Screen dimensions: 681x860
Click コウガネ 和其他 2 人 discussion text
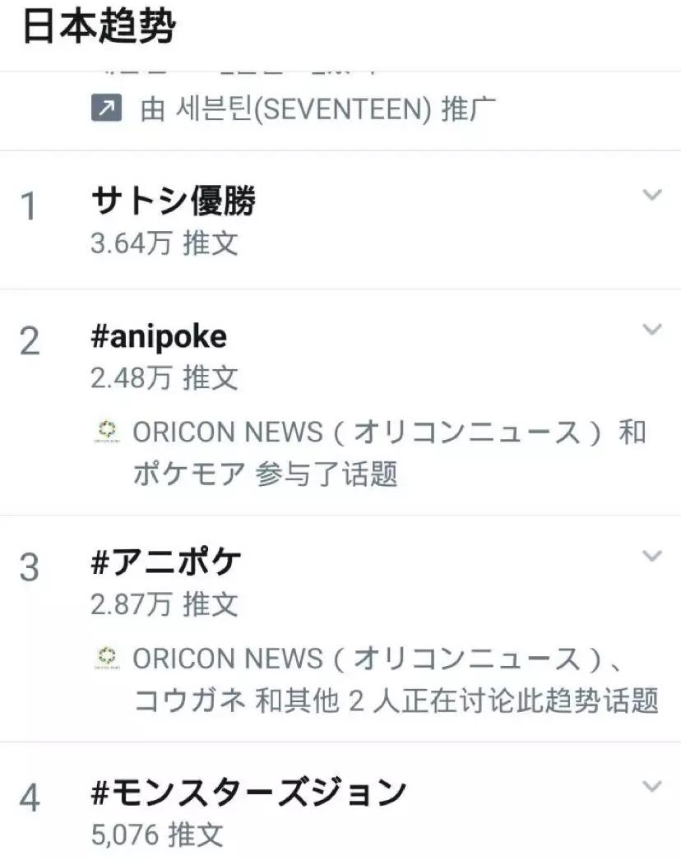[396, 700]
